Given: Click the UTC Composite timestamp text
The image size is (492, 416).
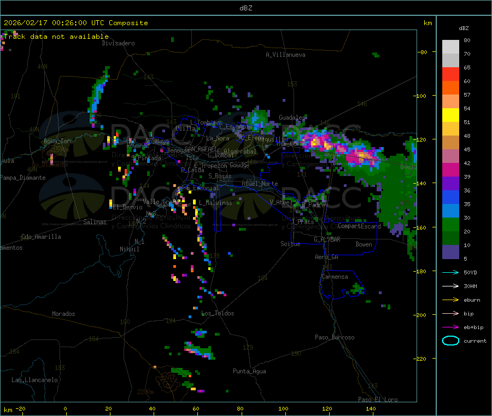Looking at the screenshot, I should 76,23.
